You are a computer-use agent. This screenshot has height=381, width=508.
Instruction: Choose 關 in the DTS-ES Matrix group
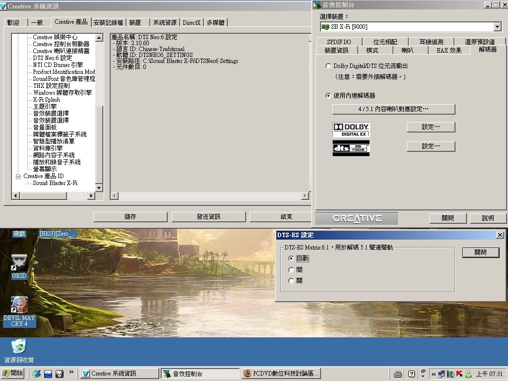pyautogui.click(x=291, y=281)
